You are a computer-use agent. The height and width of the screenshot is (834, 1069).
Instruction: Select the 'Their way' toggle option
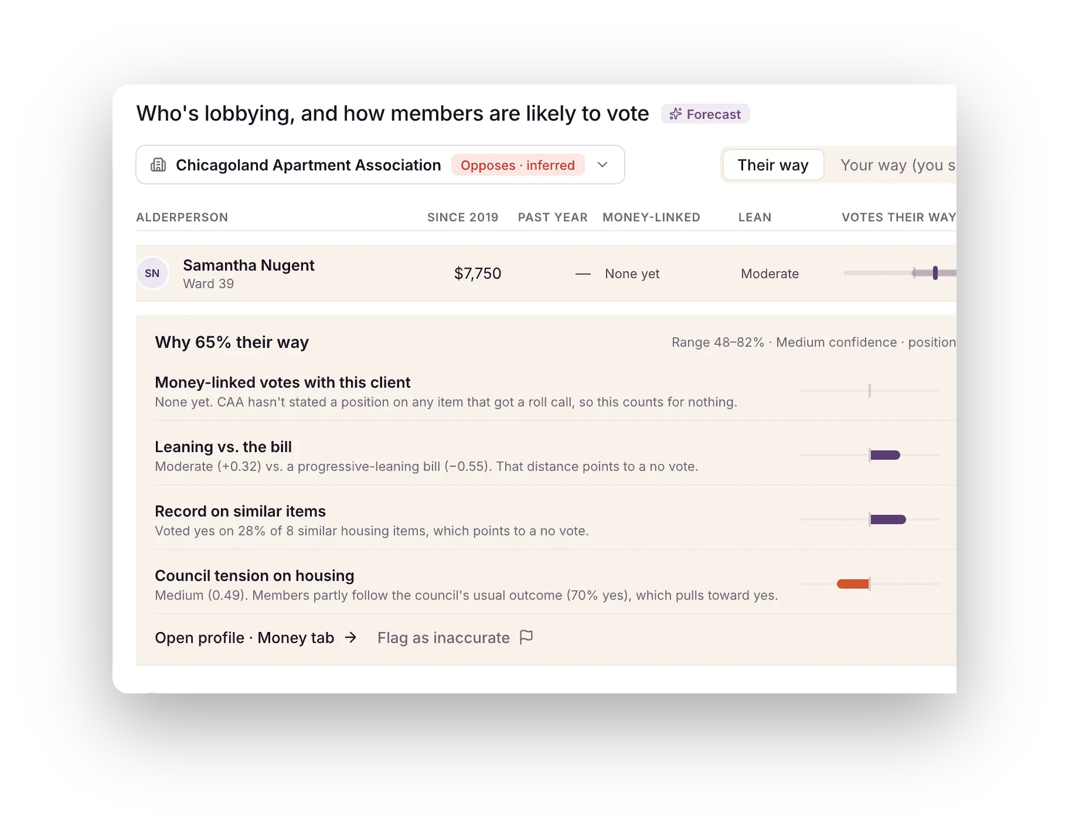tap(773, 165)
